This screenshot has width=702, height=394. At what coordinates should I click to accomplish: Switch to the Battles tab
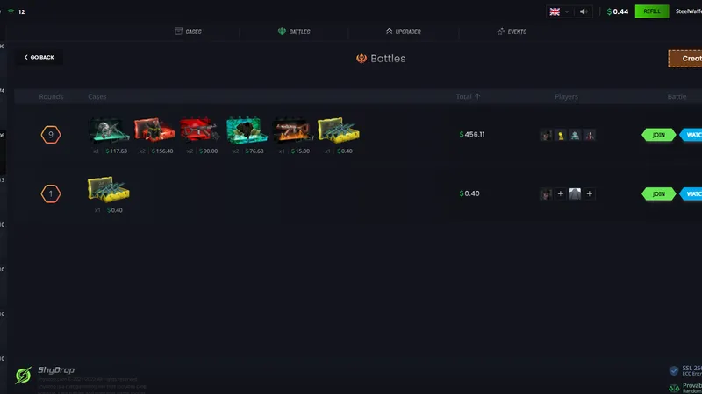[x=293, y=32]
